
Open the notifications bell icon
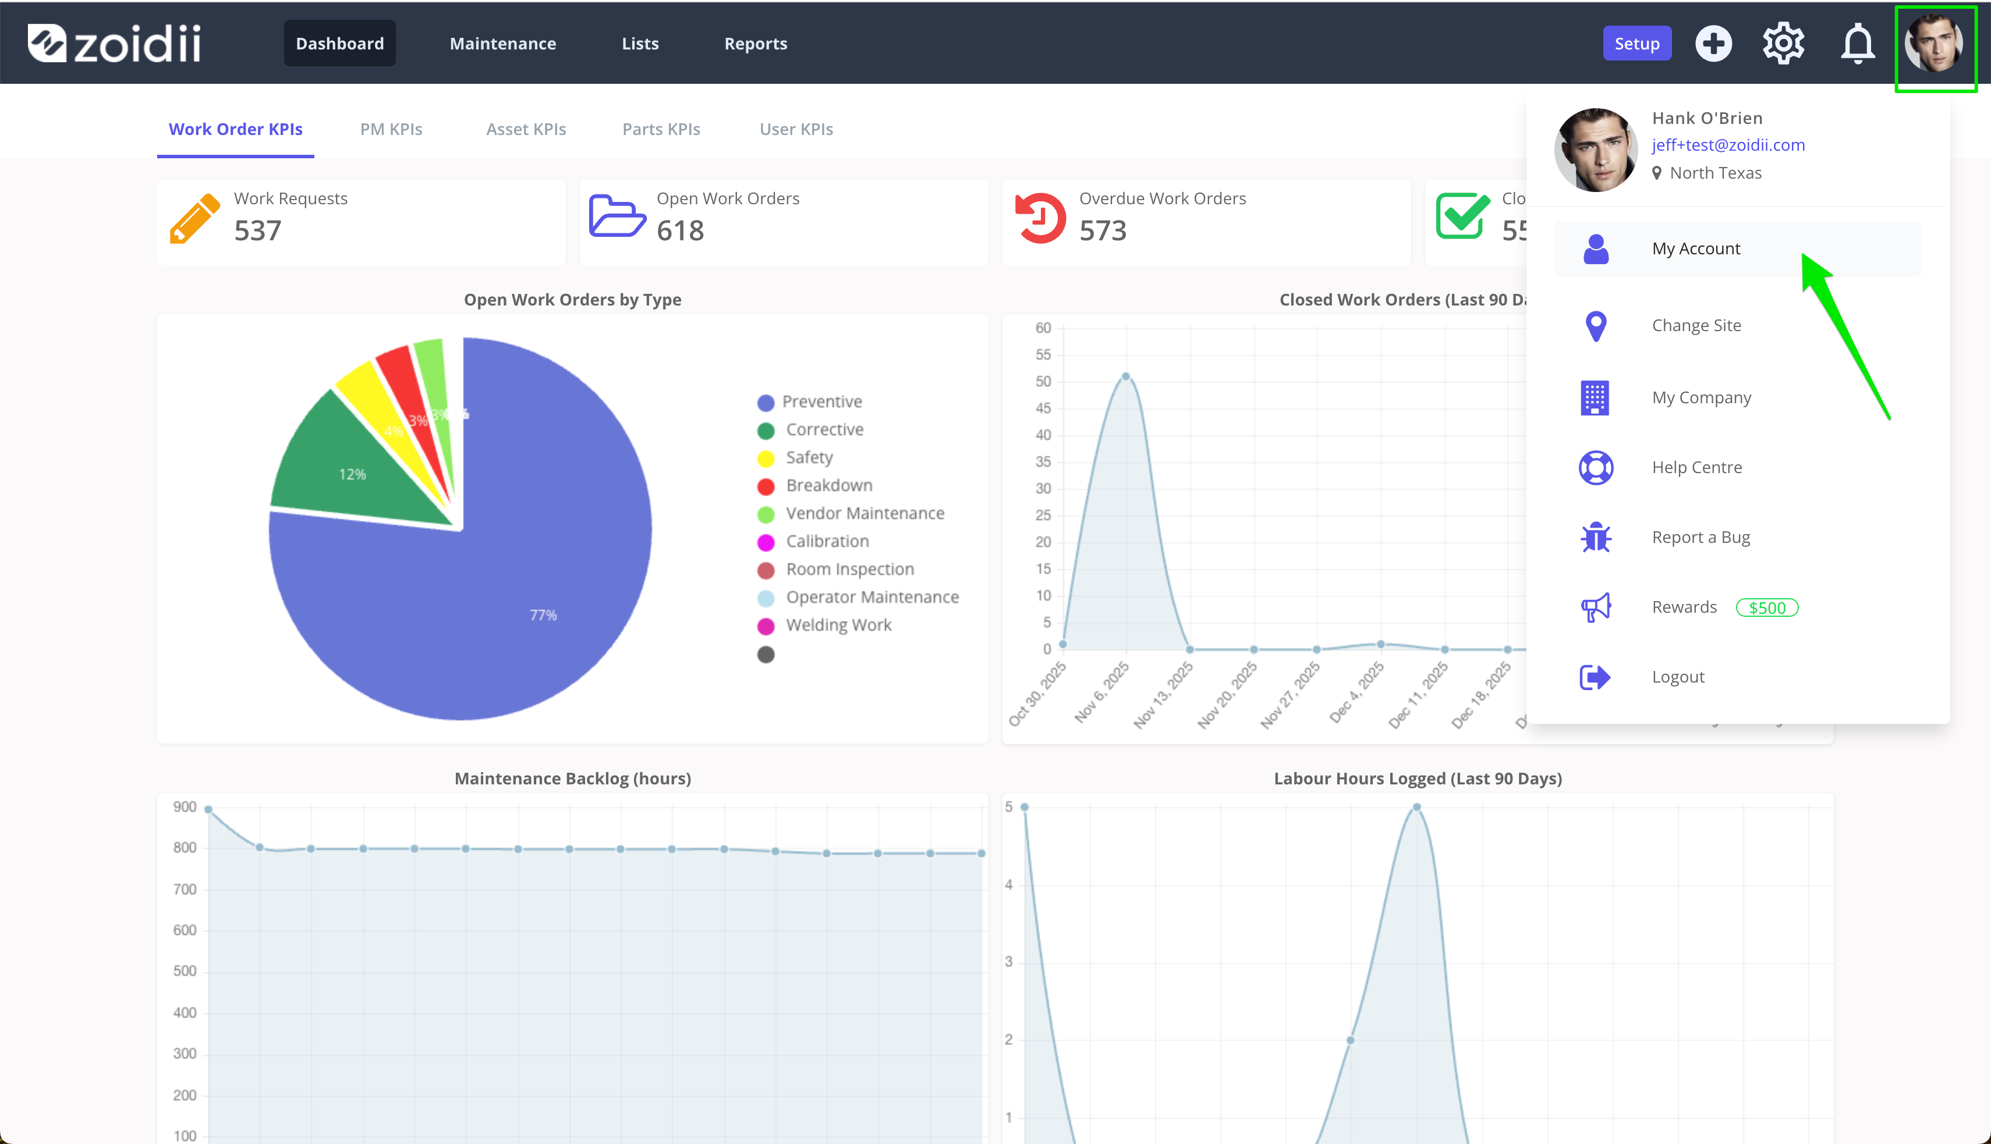coord(1858,44)
